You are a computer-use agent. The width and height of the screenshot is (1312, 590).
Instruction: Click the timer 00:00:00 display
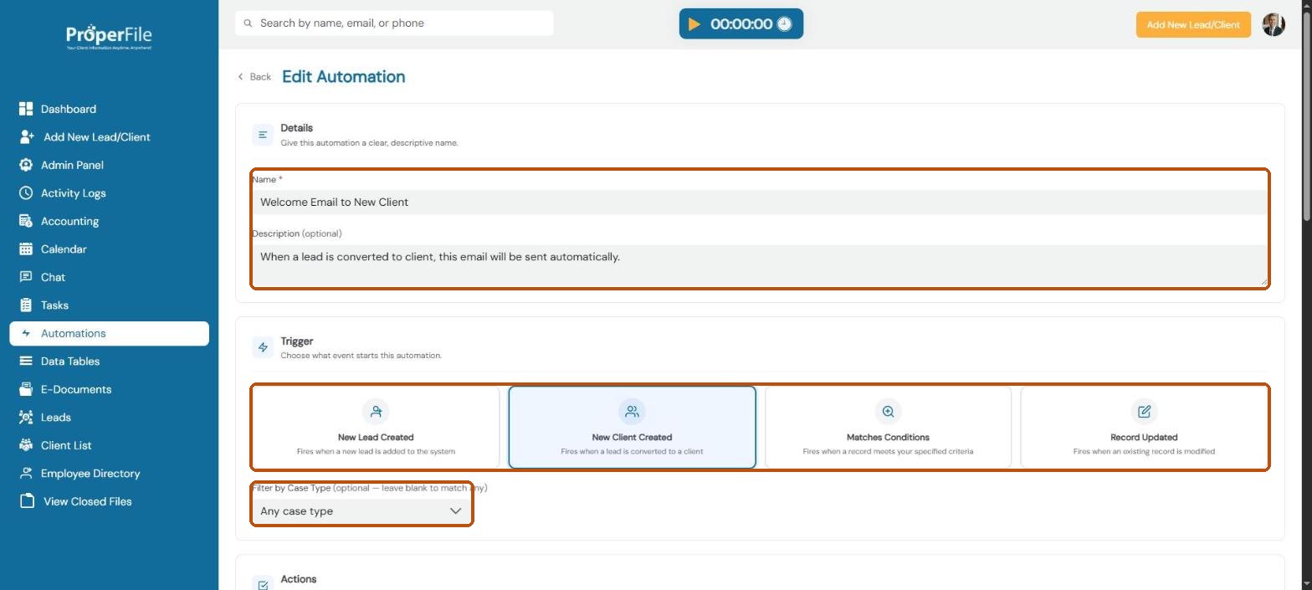click(x=741, y=24)
